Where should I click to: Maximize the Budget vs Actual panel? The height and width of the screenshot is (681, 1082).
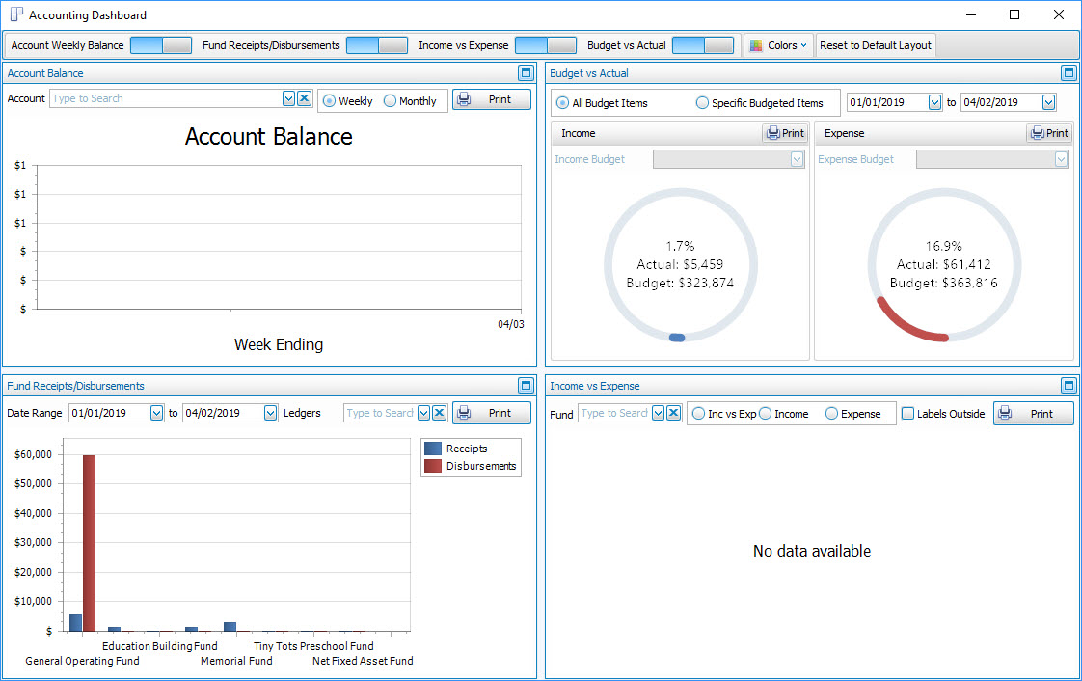[x=1068, y=72]
